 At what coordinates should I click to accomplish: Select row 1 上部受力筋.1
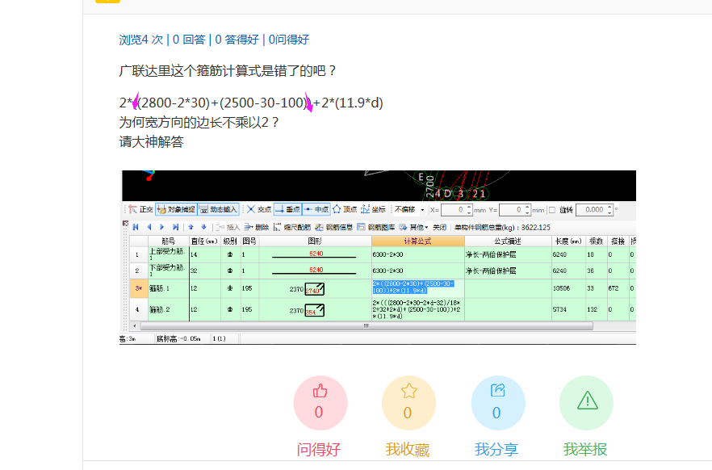168,254
